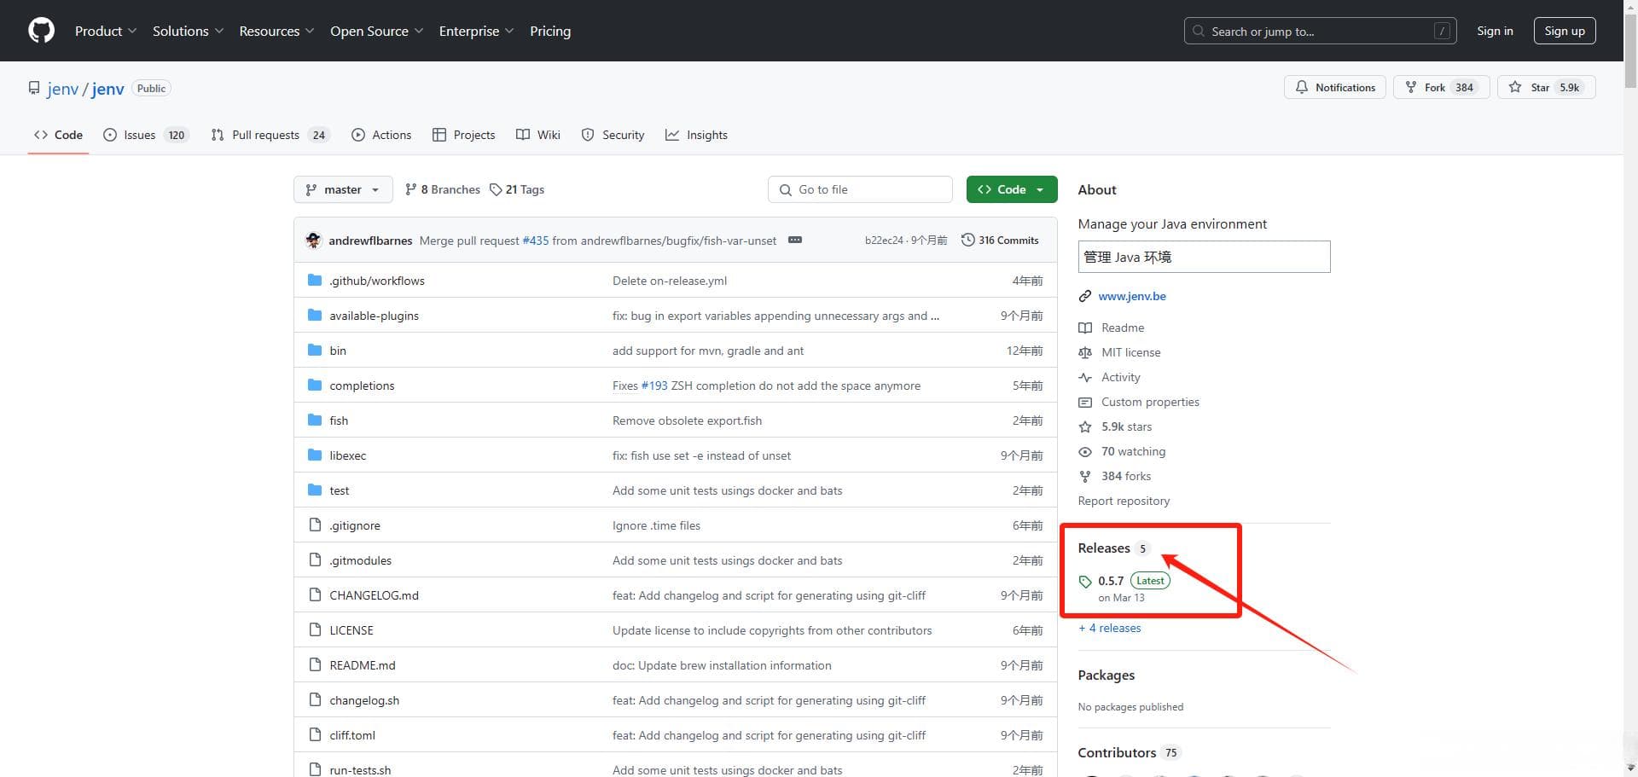Image resolution: width=1638 pixels, height=777 pixels.
Task: Click the Sign in link
Action: 1495,31
